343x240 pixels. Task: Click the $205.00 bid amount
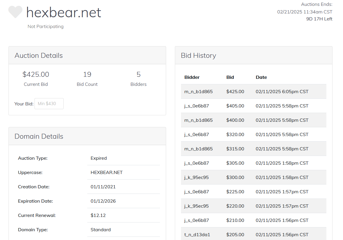[x=235, y=235]
